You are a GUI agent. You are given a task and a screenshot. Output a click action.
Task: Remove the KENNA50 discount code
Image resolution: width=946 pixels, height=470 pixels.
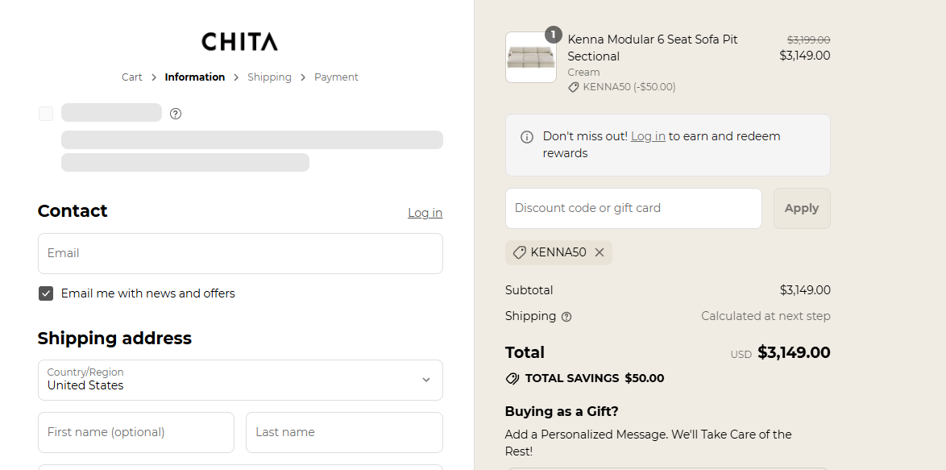600,252
